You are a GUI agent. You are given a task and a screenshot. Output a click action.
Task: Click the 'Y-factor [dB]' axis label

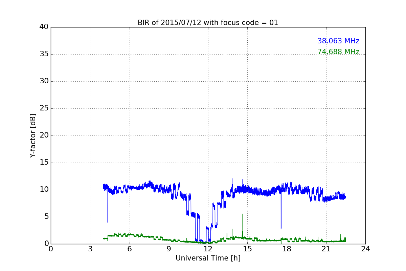[33, 135]
